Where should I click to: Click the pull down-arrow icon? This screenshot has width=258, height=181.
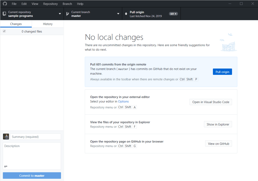point(126,14)
